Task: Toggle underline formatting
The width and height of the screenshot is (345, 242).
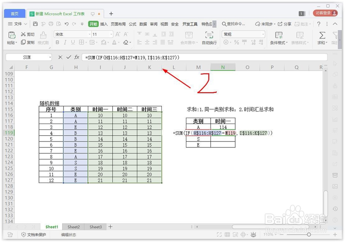Action: click(73, 42)
